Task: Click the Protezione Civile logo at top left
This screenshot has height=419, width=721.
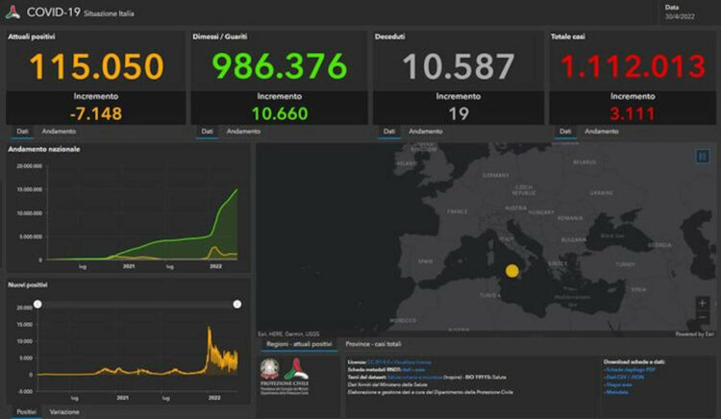Action: coord(12,12)
